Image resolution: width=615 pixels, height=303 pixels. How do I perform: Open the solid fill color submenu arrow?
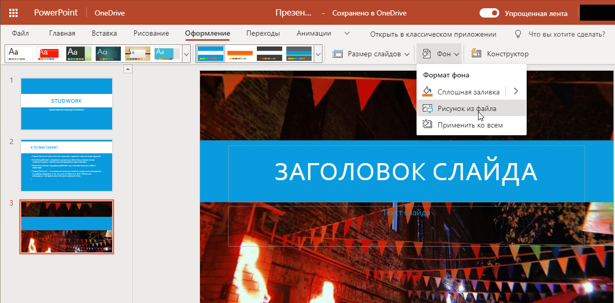(x=516, y=91)
